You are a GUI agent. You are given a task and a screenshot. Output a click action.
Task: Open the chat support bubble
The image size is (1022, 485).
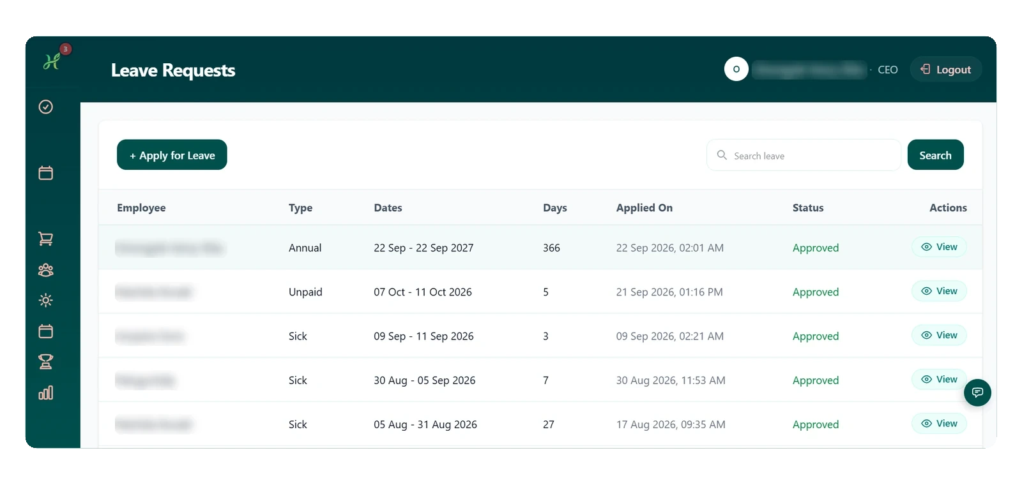pyautogui.click(x=977, y=392)
